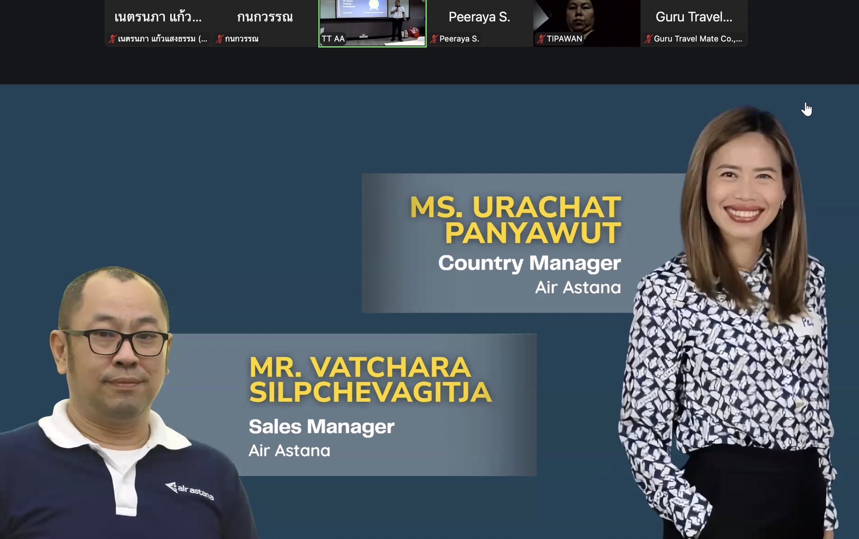This screenshot has height=539, width=859.
Task: Select the large เนตรนภา แก้ว... name tile
Action: pos(158,23)
